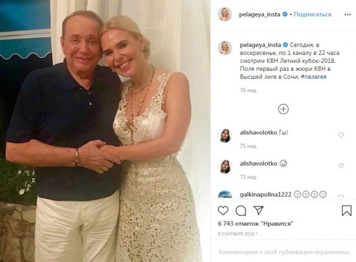This screenshot has height=262, width=356.
Task: Like alishavolotko's "Гы!" comment
Action: pos(341,135)
